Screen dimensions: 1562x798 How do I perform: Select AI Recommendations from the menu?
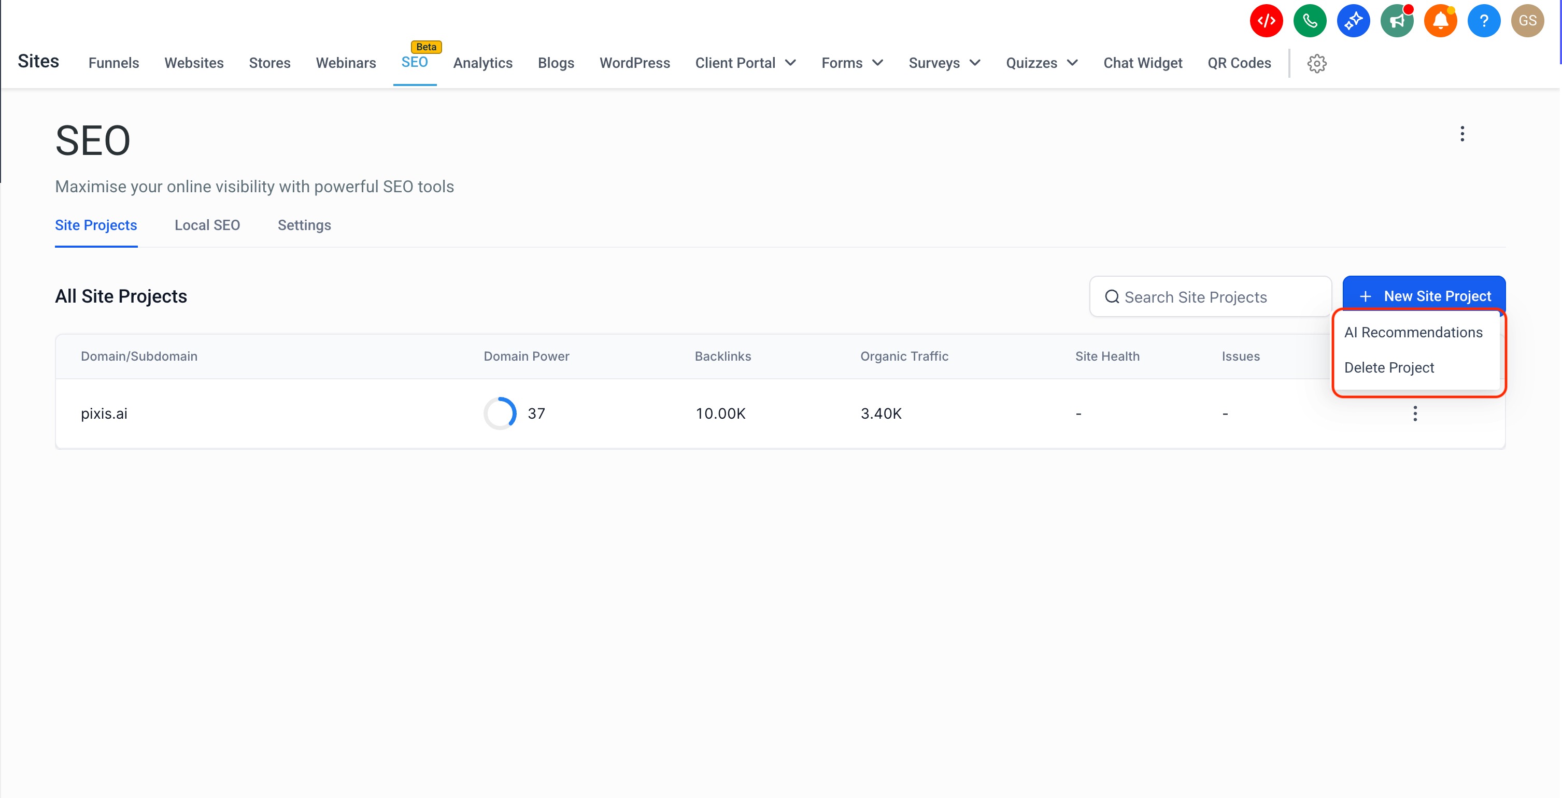(x=1413, y=332)
